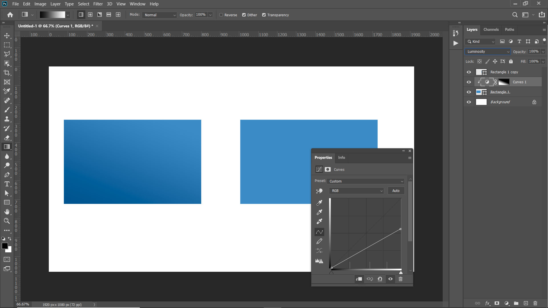Viewport: 548px width, 308px height.
Task: Select the Move tool
Action: [x=7, y=36]
